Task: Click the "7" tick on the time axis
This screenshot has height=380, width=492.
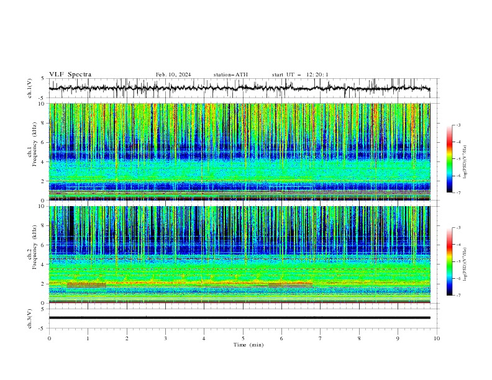Action: click(321, 338)
